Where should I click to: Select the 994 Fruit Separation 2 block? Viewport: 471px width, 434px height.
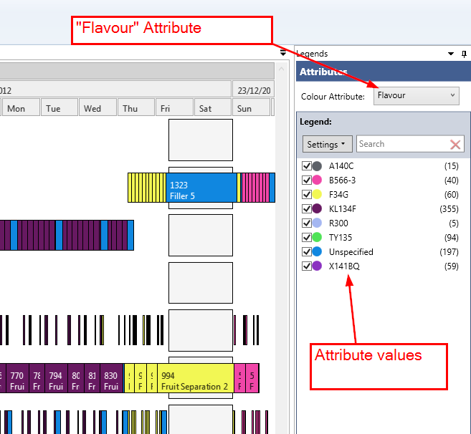coord(195,380)
